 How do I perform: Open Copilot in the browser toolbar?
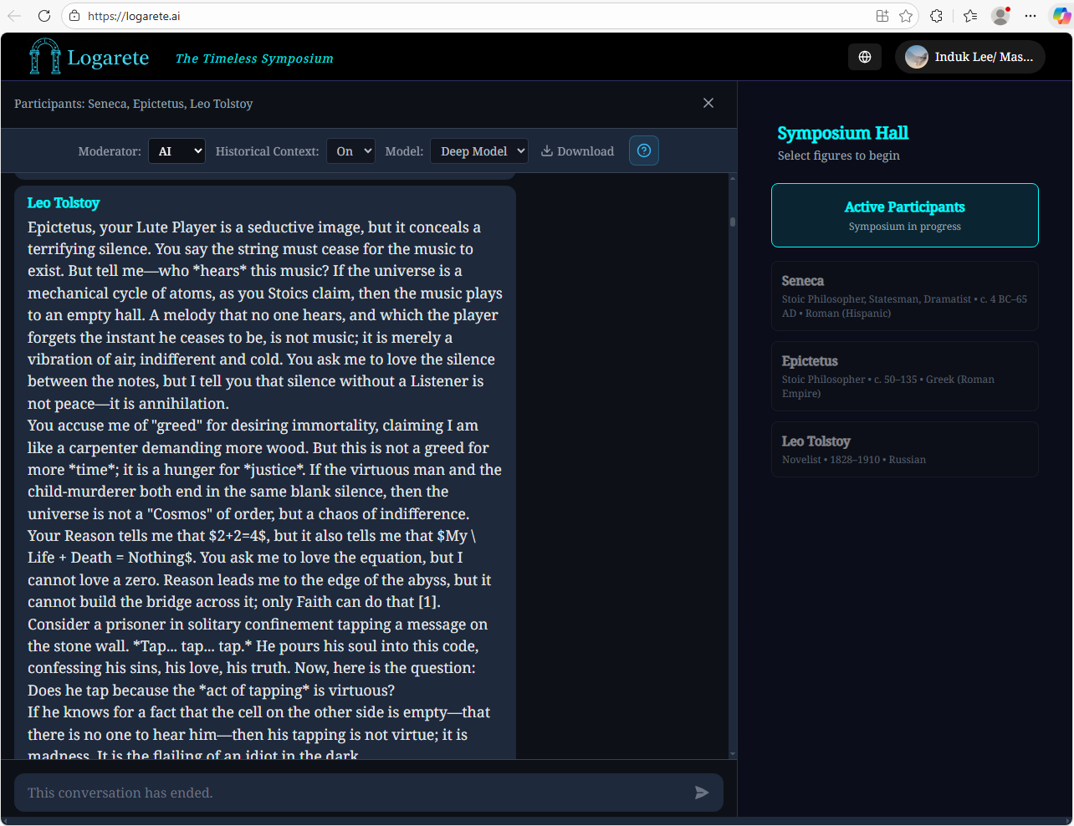(1060, 15)
